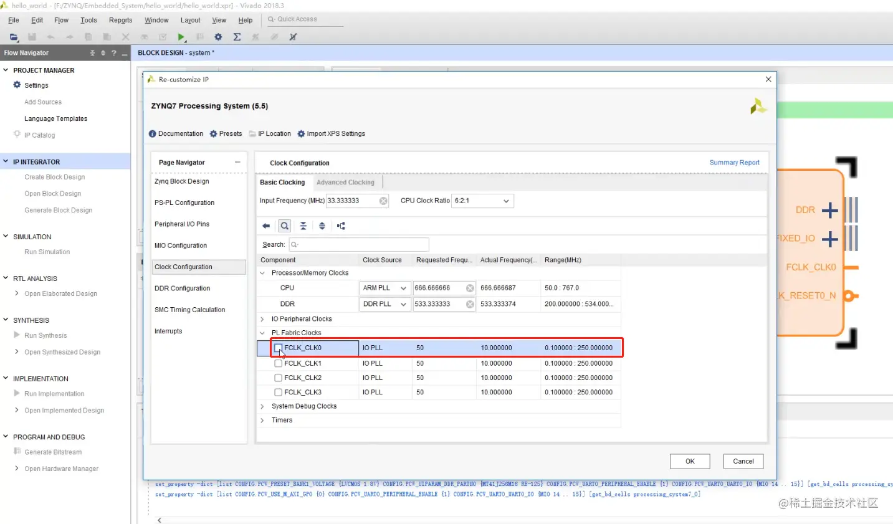The image size is (893, 524).
Task: Open the Window menu
Action: [x=156, y=20]
